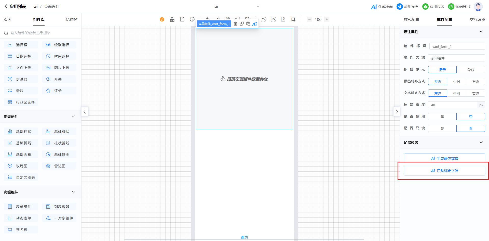Click the 自动绑定字段 button
The width and height of the screenshot is (489, 241).
click(444, 171)
